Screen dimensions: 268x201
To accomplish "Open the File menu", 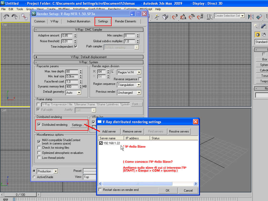I will point(3,9).
